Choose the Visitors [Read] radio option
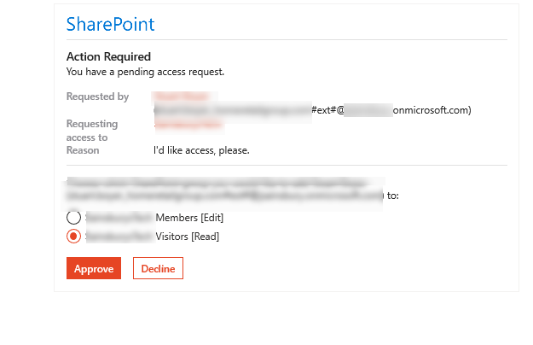Screen dimensions: 533x345 point(73,237)
